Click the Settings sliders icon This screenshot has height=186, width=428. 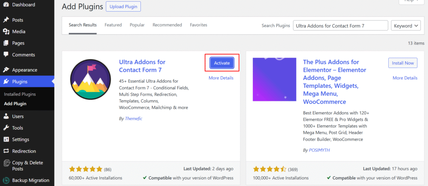point(6,139)
